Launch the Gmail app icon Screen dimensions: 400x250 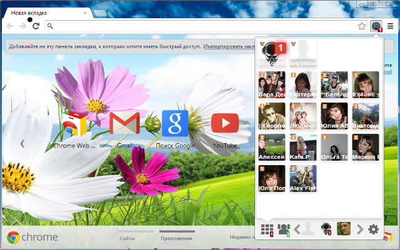tap(124, 125)
